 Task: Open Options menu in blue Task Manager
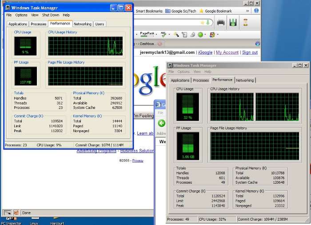point(21,15)
